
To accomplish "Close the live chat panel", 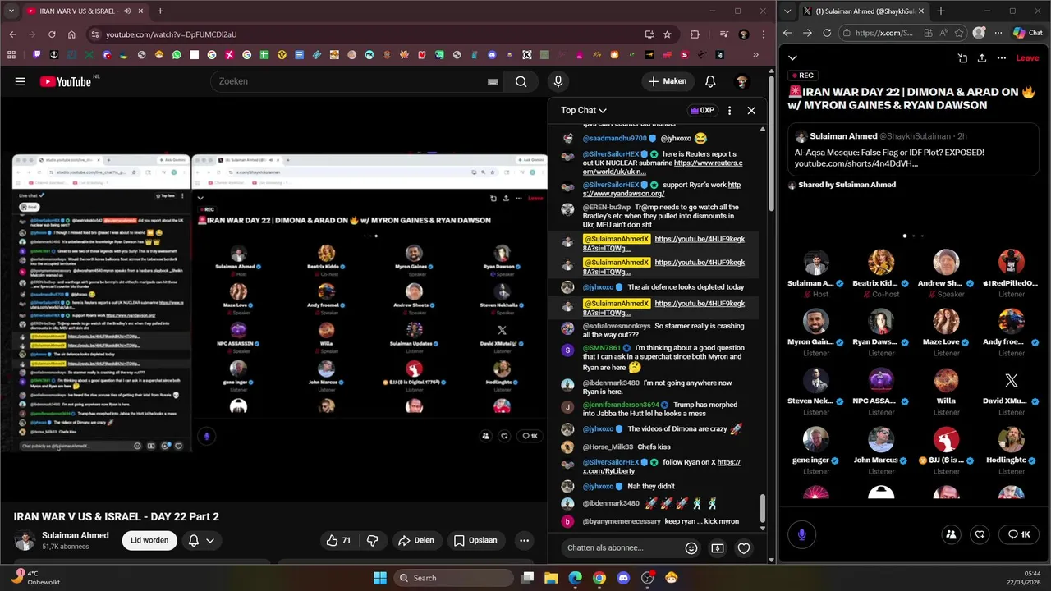I will (751, 110).
